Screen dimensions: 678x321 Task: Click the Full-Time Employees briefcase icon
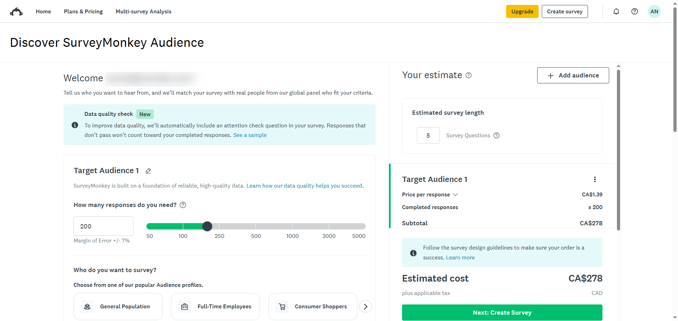[x=185, y=307]
